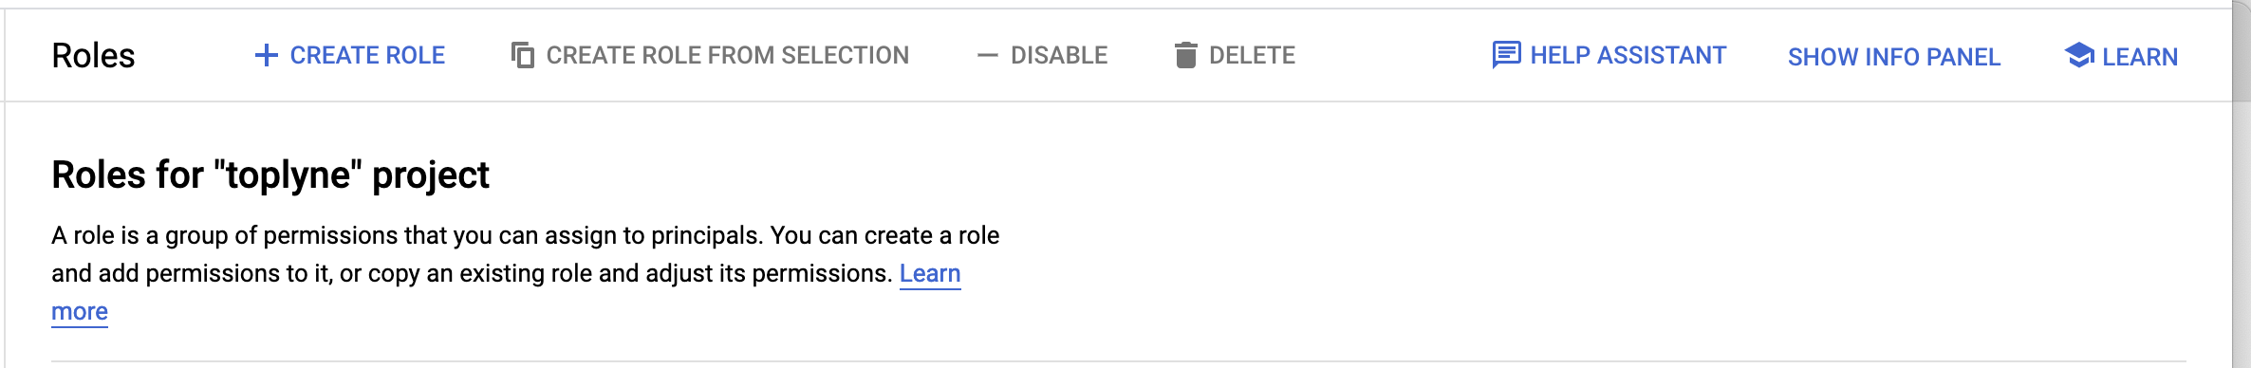Viewport: 2251px width, 368px height.
Task: Select the CREATE ROLE FROM SELECTION label
Action: coord(728,55)
